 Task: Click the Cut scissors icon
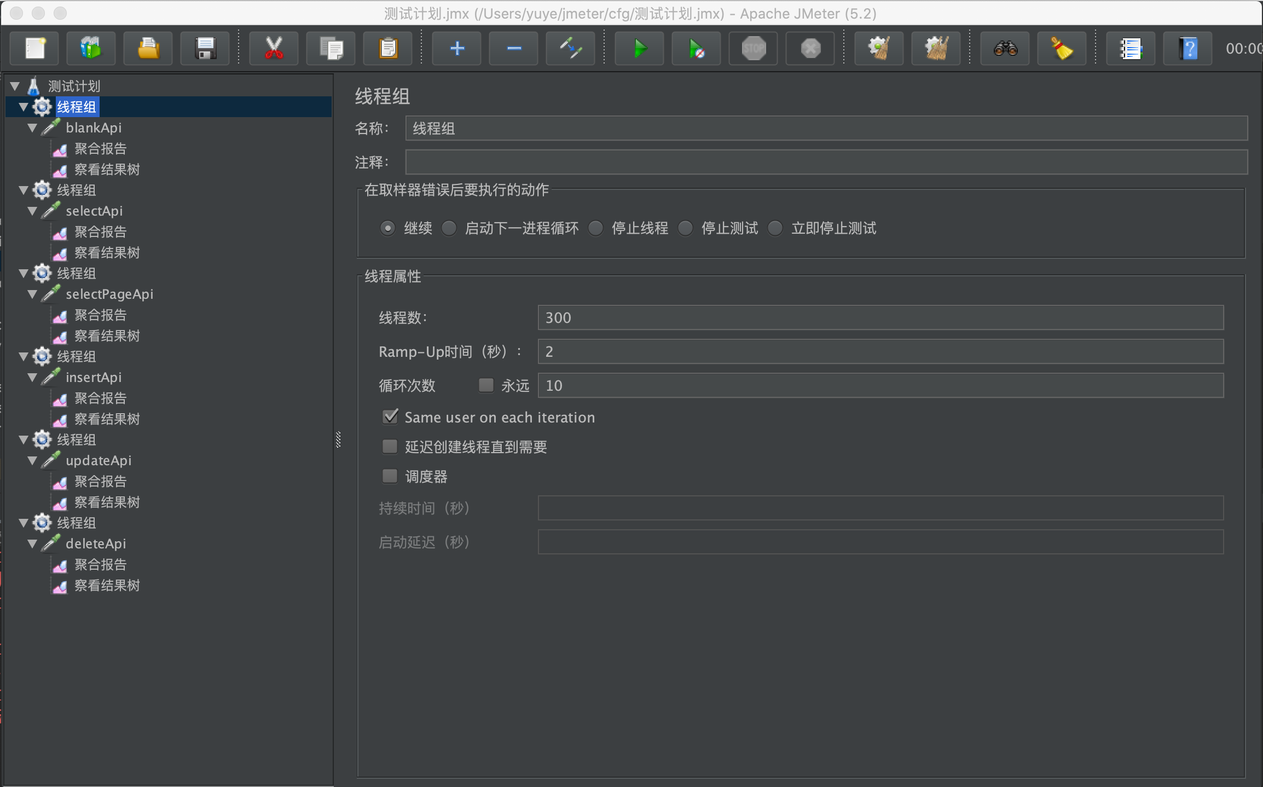point(274,49)
